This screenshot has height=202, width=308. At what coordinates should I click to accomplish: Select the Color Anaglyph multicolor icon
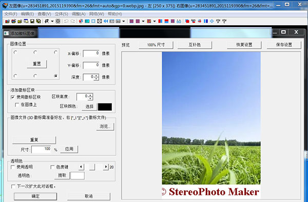point(149,21)
